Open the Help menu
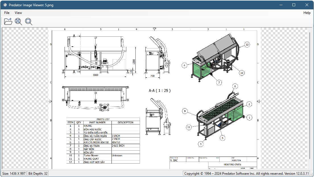This screenshot has height=177, width=314. point(307,13)
